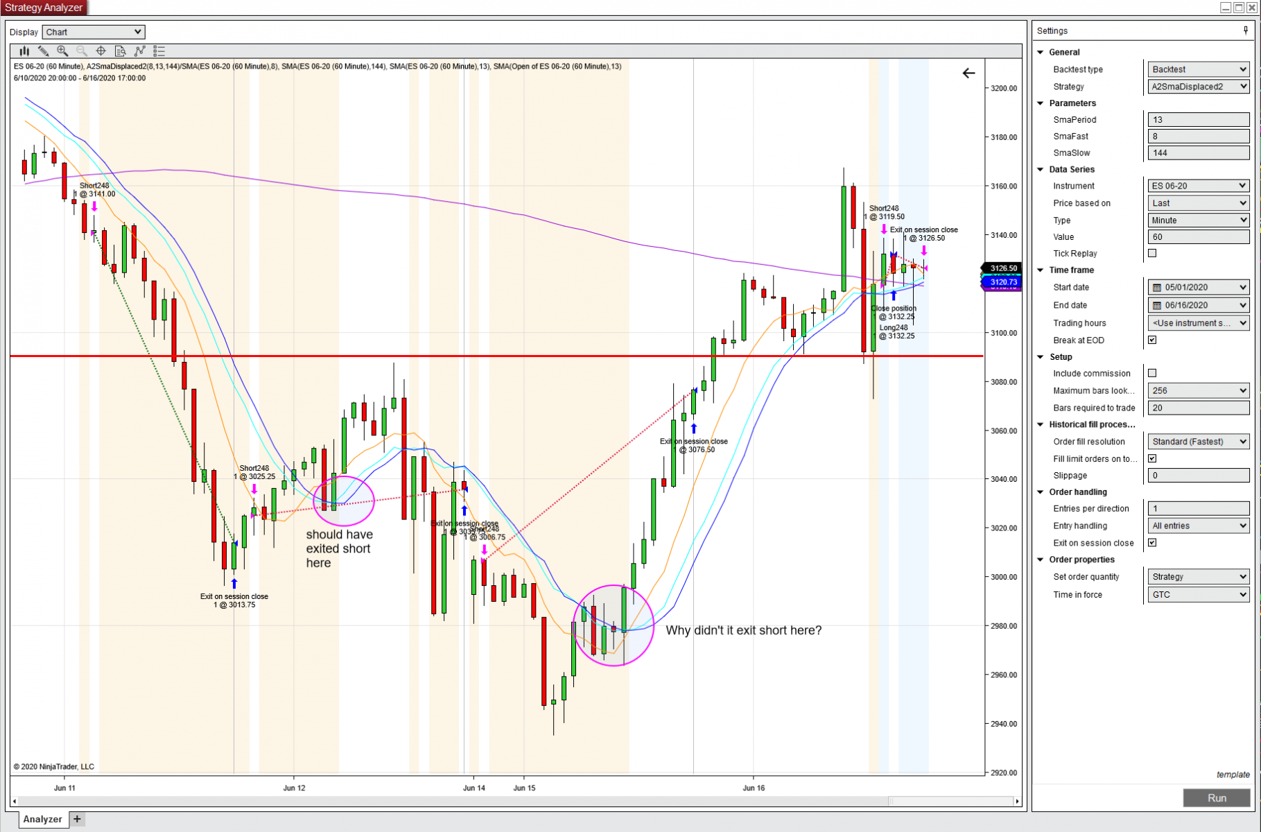Screen dimensions: 1261x832
Task: Switch to the Analyzer tab
Action: [42, 819]
